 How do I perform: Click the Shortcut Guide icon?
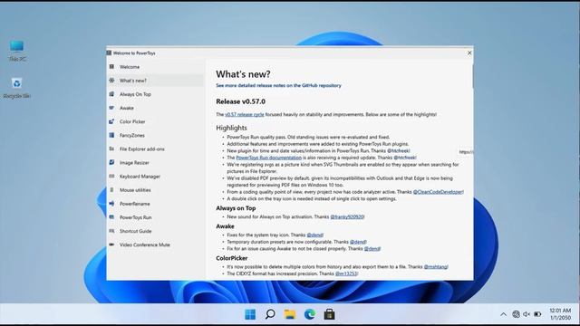pyautogui.click(x=111, y=231)
